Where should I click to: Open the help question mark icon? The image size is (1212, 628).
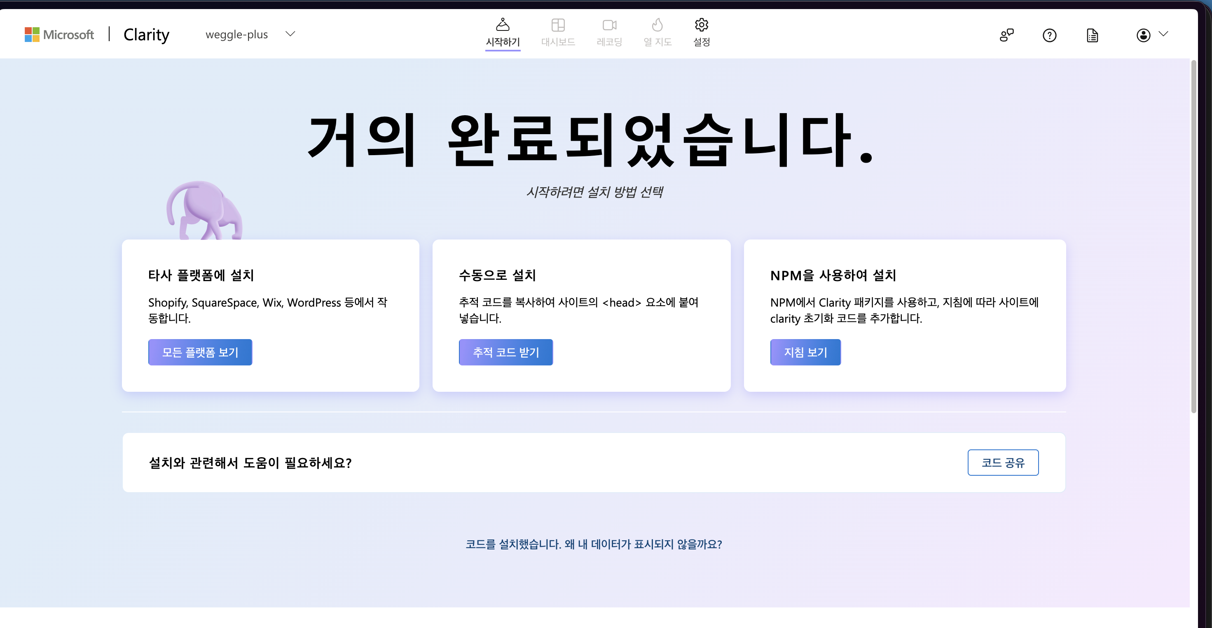pos(1049,35)
